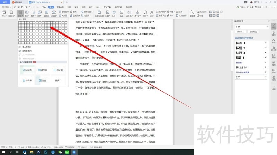The height and width of the screenshot is (155, 277).
Task: Switch to the 视图 (View) tab
Action: [x=83, y=7]
